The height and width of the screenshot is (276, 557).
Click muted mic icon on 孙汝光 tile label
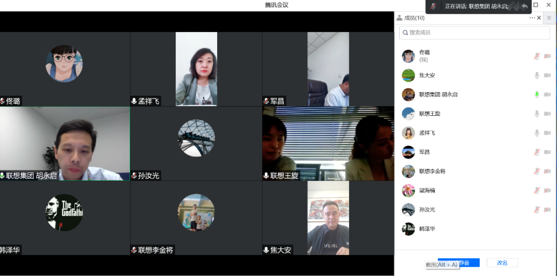(134, 176)
